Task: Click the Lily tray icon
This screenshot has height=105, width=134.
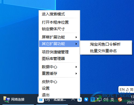Action: (80, 100)
